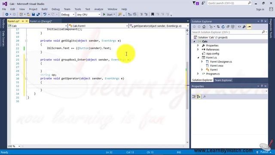Expand the Form1.Designer.cs node
The image size is (275, 155).
202,62
